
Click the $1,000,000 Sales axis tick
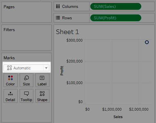point(112,109)
